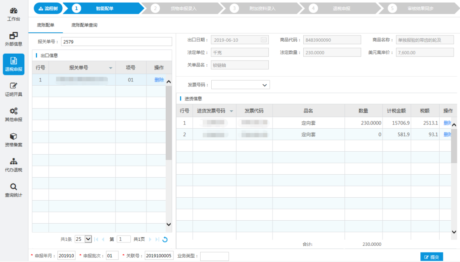This screenshot has height=262, width=460.
Task: Click the 关单品名 field
Action: (240, 65)
